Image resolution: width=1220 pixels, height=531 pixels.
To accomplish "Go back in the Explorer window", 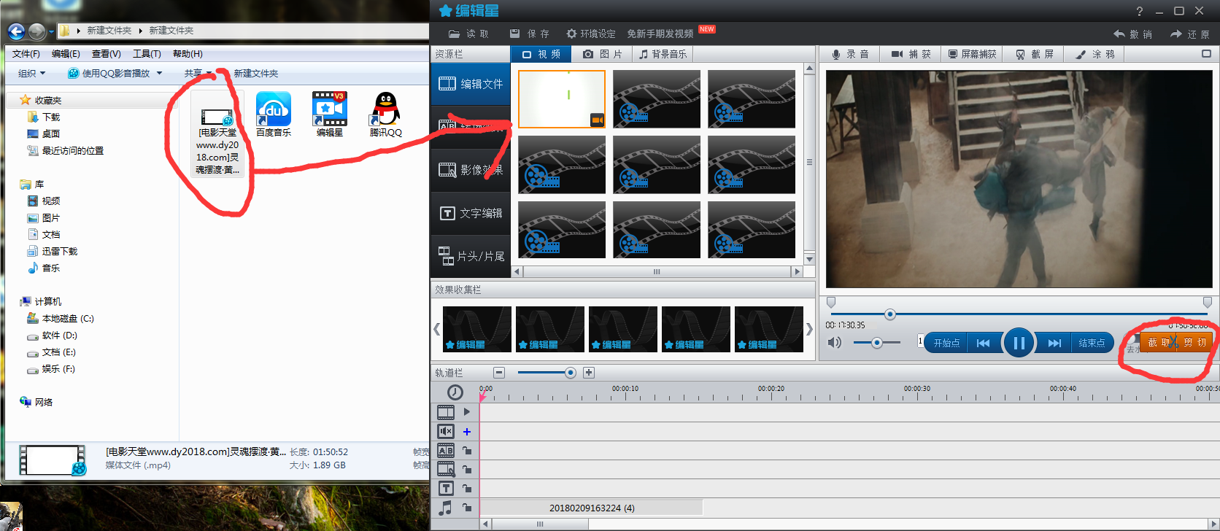I will [x=16, y=31].
